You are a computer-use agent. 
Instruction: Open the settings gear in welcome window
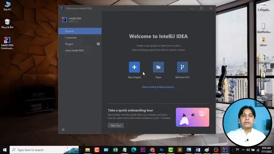(63, 130)
